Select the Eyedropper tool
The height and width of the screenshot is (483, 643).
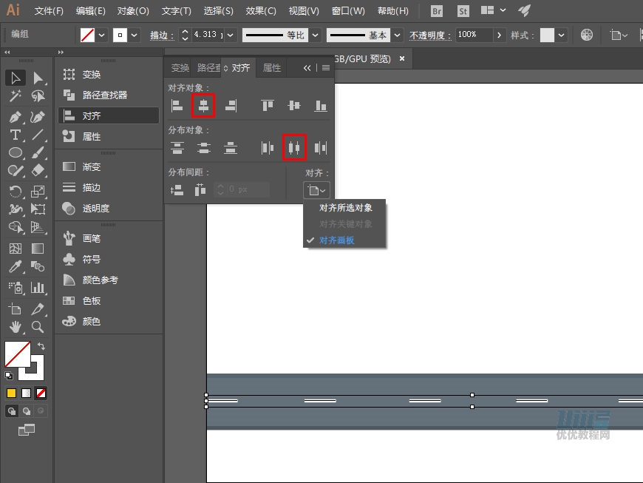[x=16, y=266]
